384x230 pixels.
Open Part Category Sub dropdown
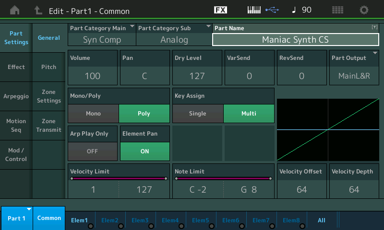(174, 34)
